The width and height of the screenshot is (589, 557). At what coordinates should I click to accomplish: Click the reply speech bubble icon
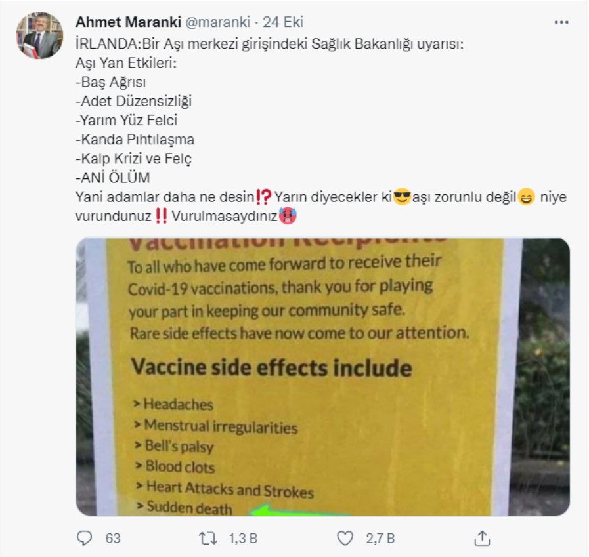click(x=85, y=538)
